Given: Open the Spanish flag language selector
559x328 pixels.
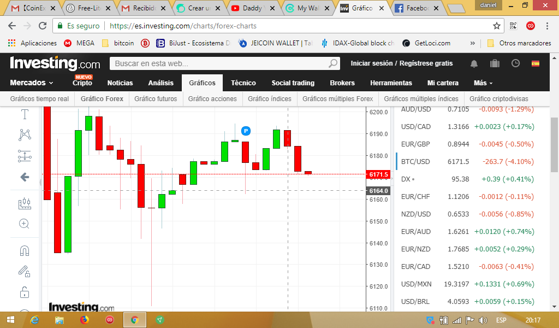Looking at the screenshot, I should (536, 63).
